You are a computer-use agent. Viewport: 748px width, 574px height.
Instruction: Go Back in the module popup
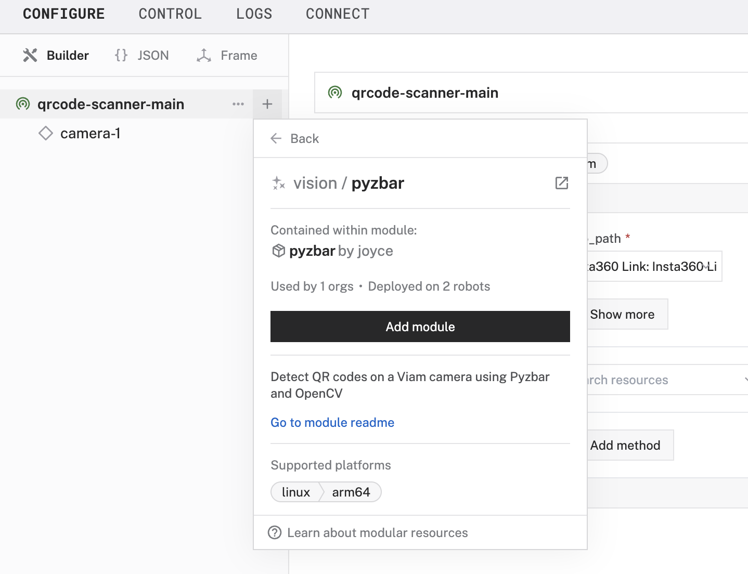pos(295,138)
